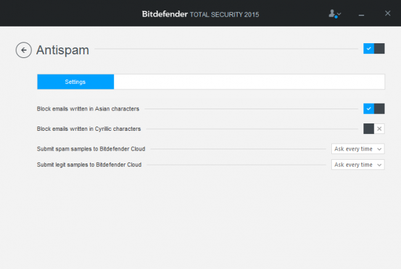Minimize the Bitdefender window
The image size is (401, 269).
tap(361, 14)
